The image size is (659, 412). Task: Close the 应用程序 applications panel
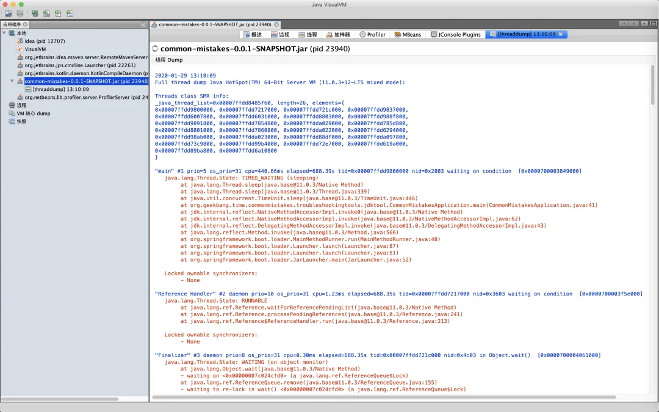(x=25, y=24)
